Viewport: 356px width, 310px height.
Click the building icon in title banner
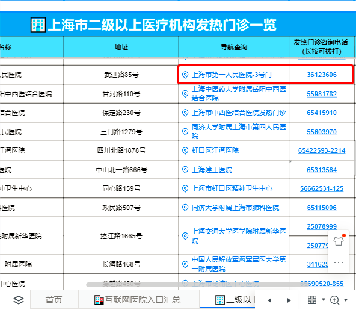pyautogui.click(x=38, y=25)
